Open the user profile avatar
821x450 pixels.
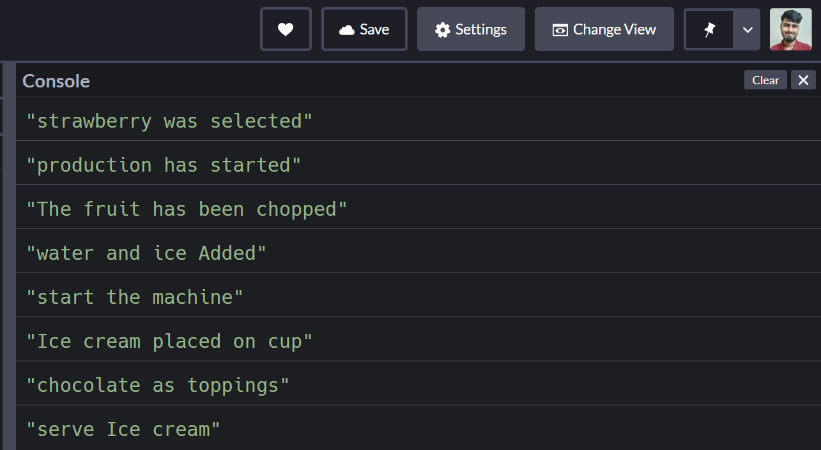coord(790,29)
